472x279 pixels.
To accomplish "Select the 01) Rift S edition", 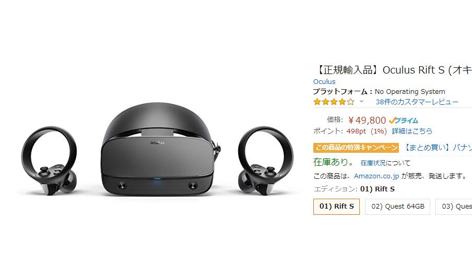I will point(337,207).
